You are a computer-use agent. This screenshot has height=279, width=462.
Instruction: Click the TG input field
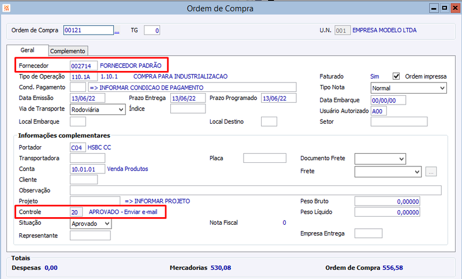(x=152, y=31)
